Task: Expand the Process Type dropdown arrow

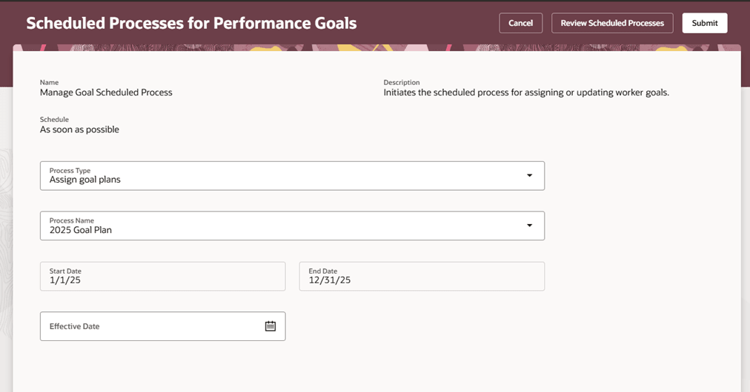Action: [x=529, y=175]
